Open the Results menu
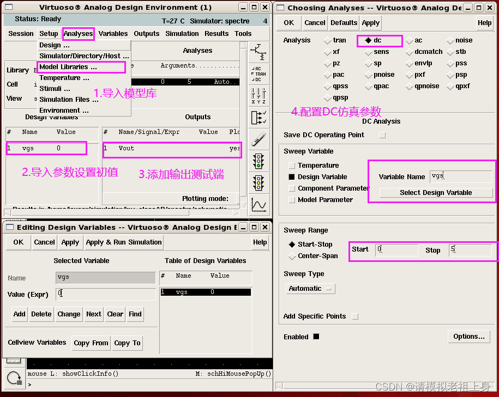 [x=217, y=34]
